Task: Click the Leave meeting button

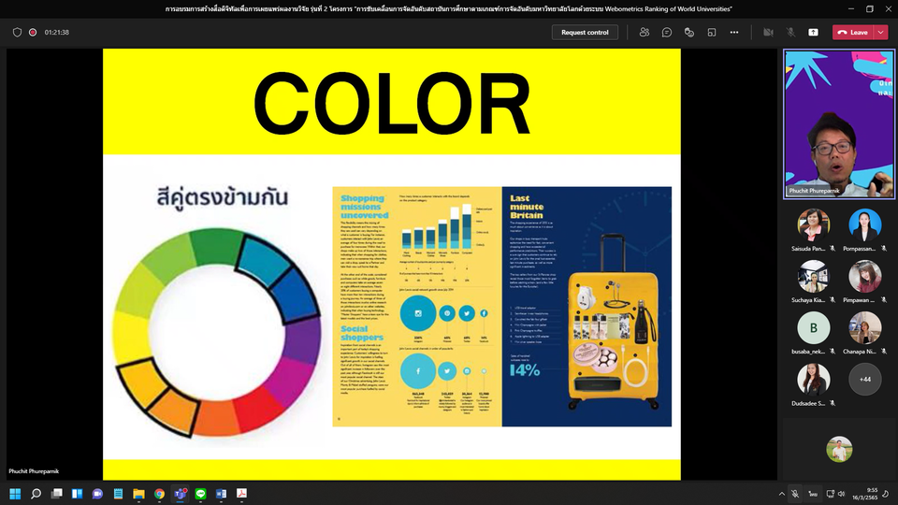Action: [x=852, y=32]
